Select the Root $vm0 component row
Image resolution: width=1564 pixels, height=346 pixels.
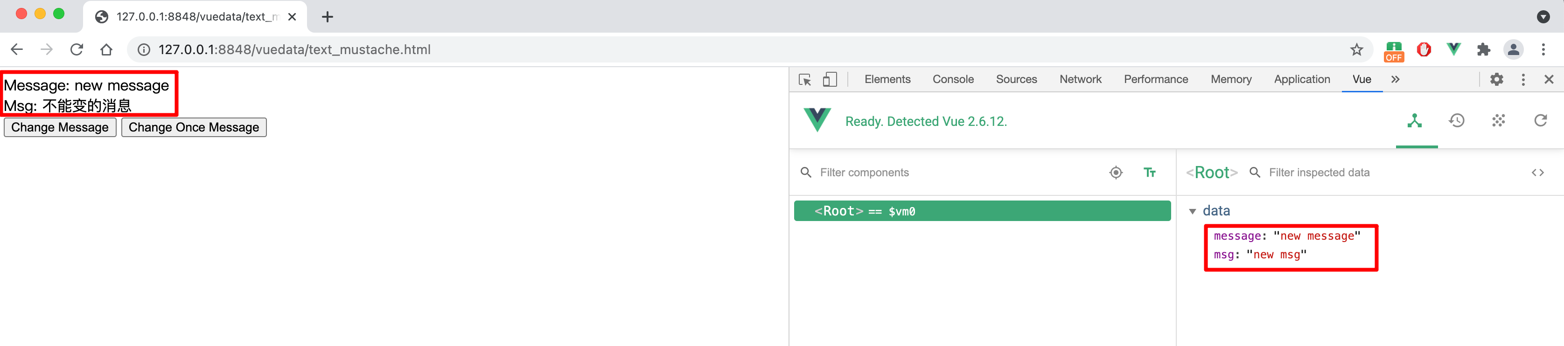pyautogui.click(x=982, y=211)
